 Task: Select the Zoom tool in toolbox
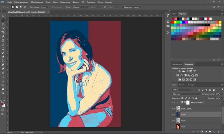click(x=3, y=93)
